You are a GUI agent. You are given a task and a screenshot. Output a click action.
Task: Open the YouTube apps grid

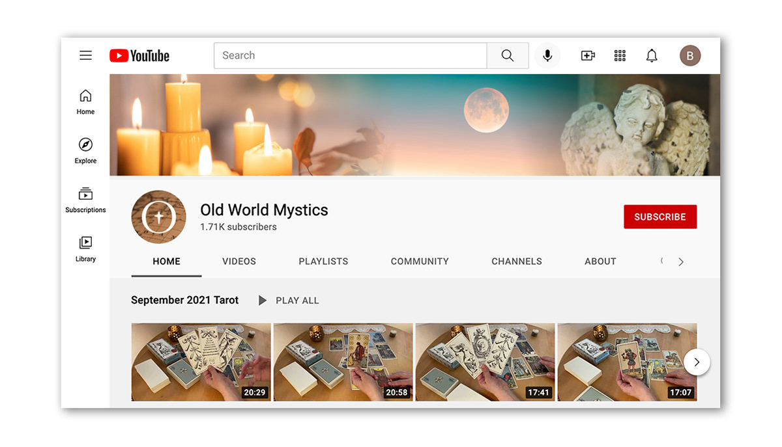point(620,56)
